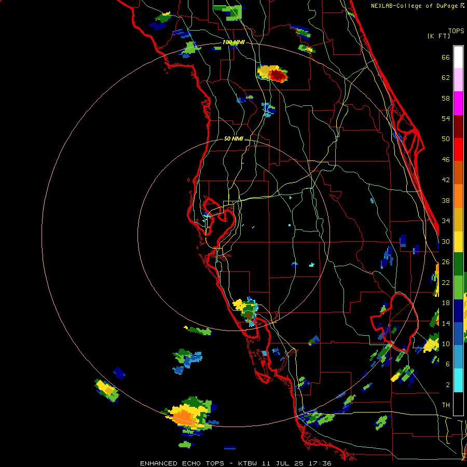Image resolution: width=467 pixels, height=467 pixels.
Task: Select the 26 legend value
Action: point(446,262)
